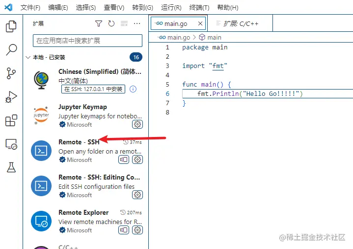This screenshot has width=353, height=249.
Task: Open extensions view more actions menu
Action: point(137,23)
